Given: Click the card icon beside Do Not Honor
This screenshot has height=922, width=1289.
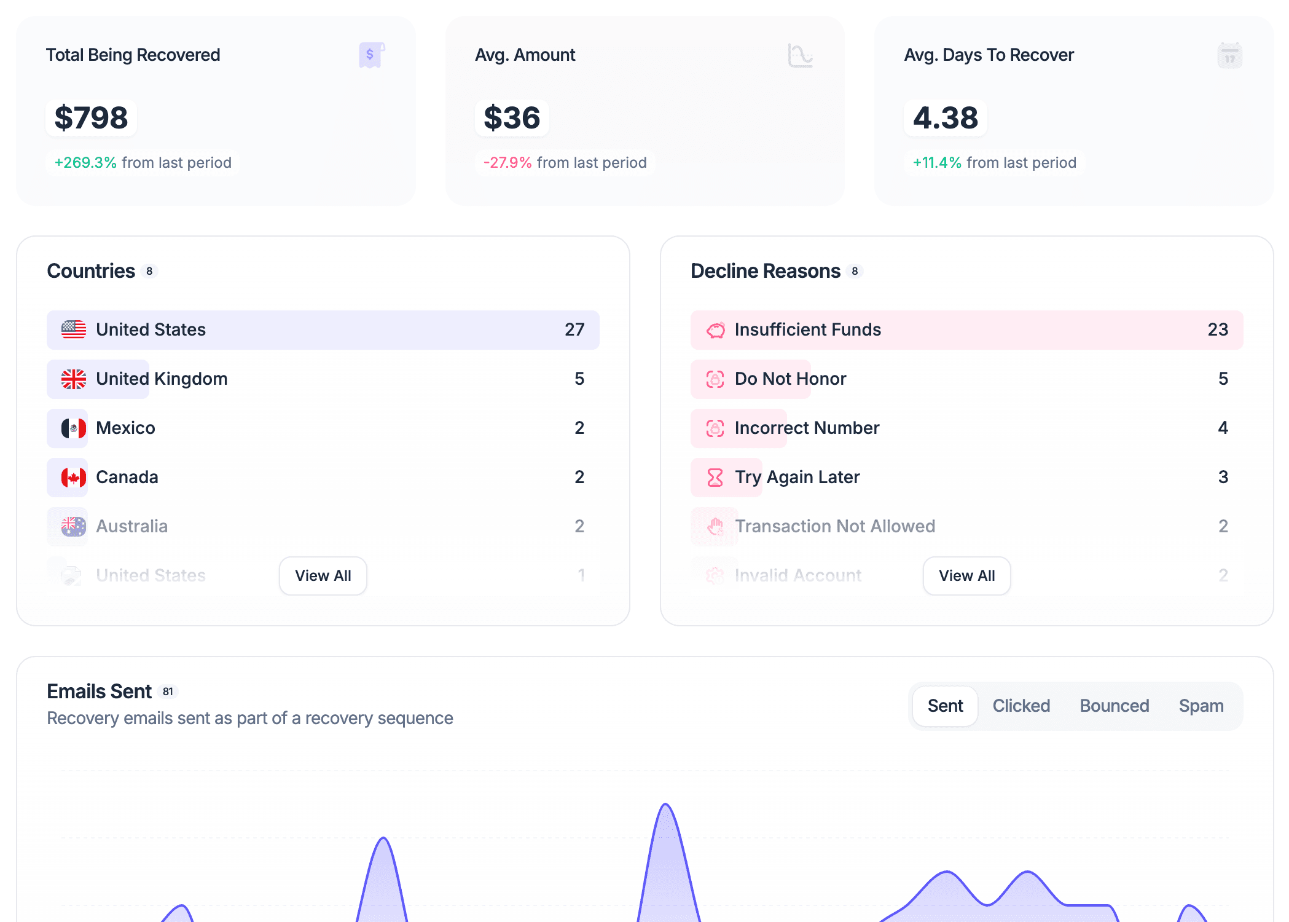Looking at the screenshot, I should pyautogui.click(x=714, y=379).
